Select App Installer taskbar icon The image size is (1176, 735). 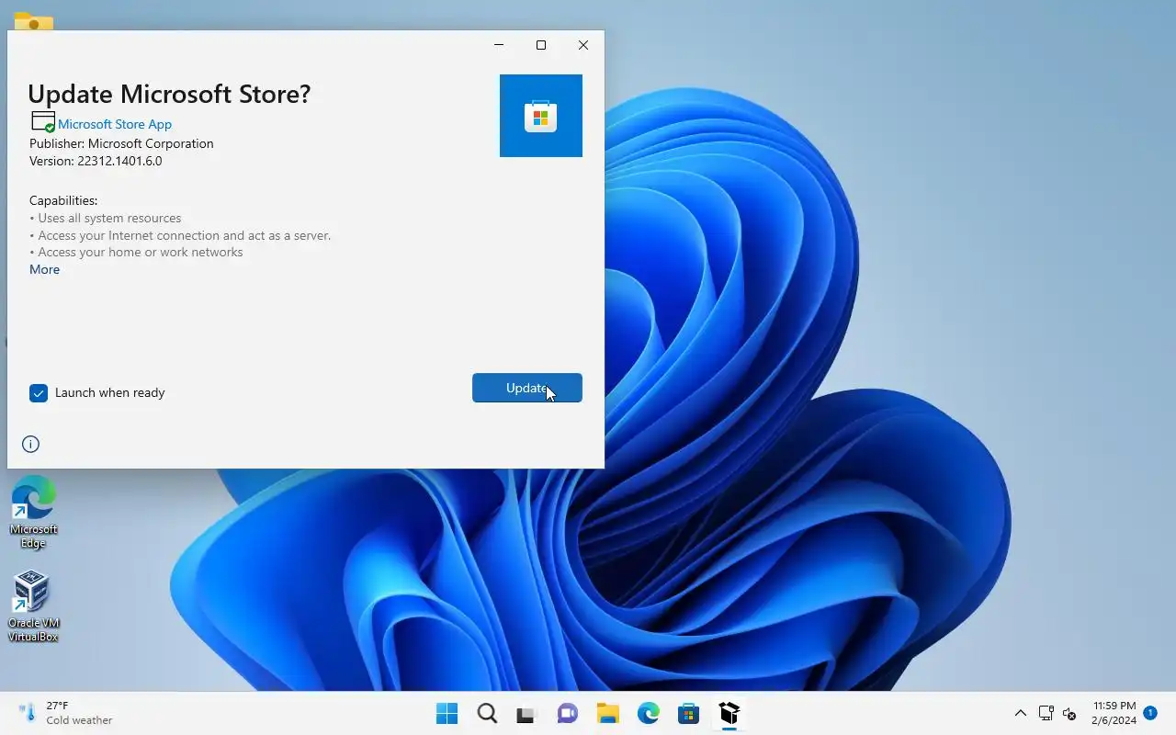(729, 714)
